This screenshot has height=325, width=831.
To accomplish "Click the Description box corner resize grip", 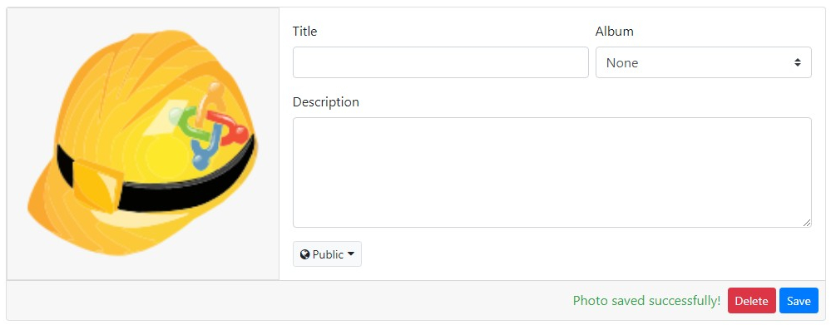I will coord(807,223).
